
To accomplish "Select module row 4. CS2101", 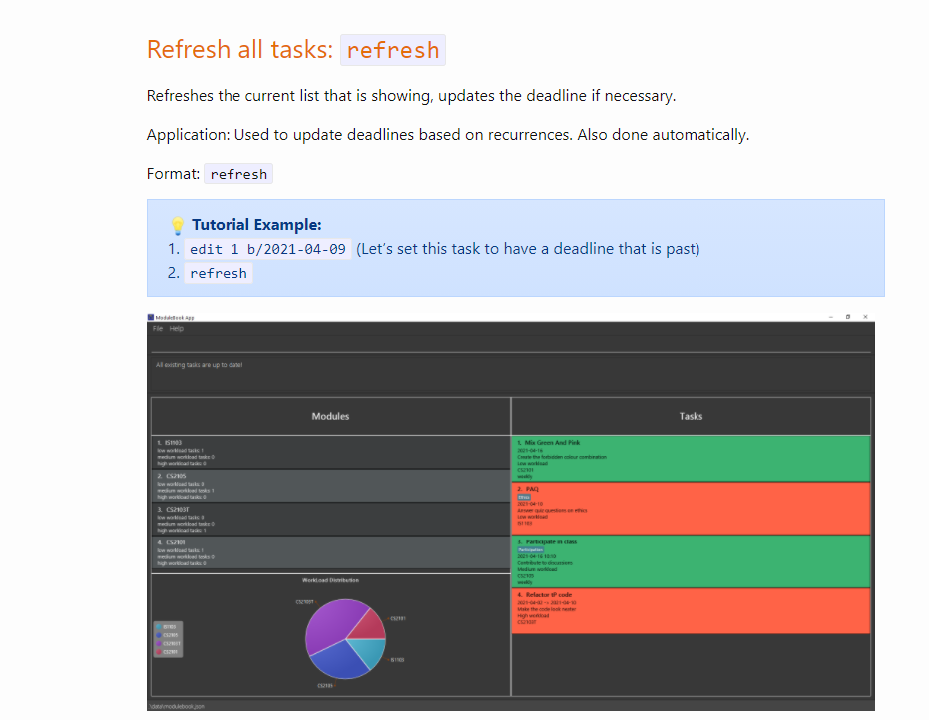I will [330, 552].
